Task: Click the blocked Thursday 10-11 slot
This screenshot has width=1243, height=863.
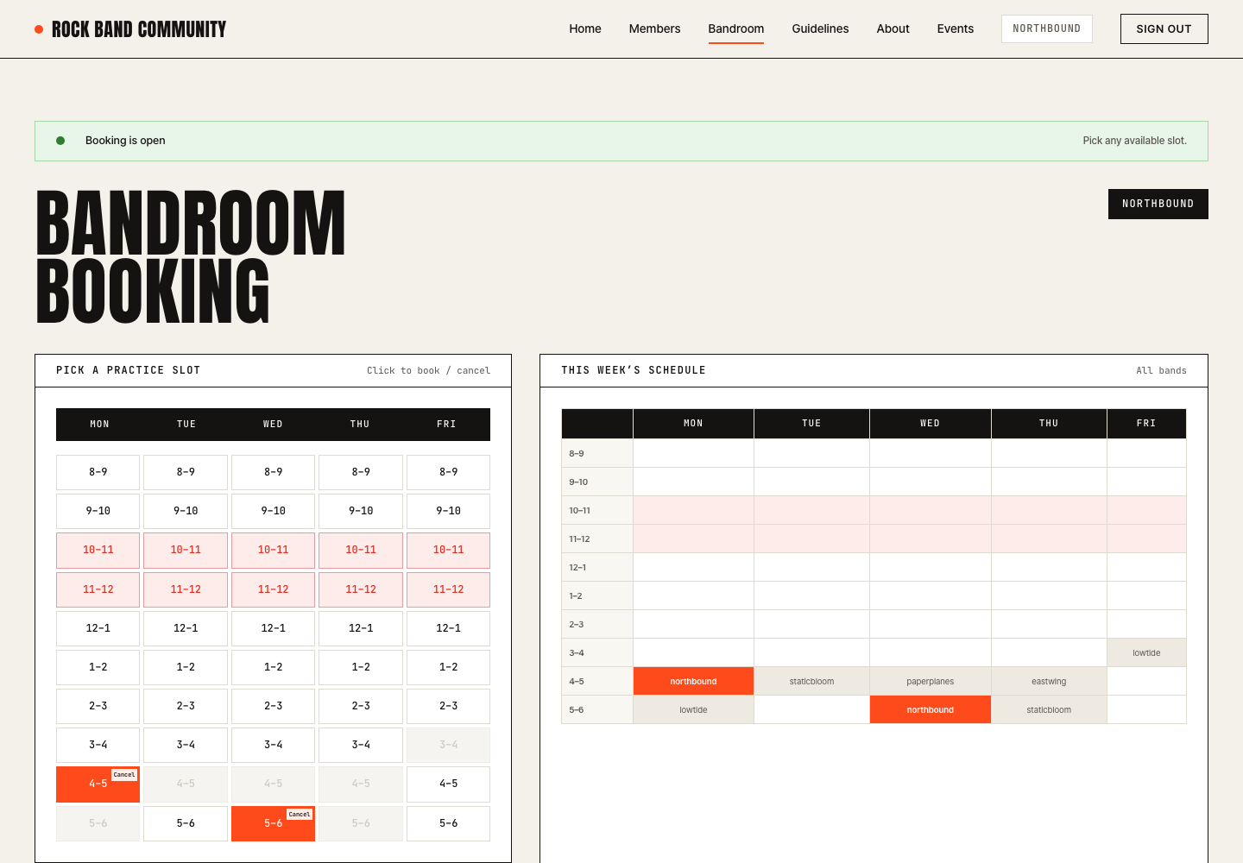Action: click(x=361, y=550)
